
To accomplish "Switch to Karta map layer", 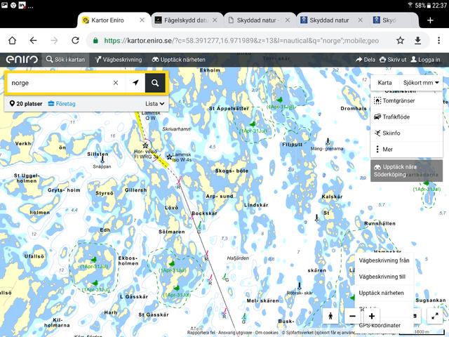I will [384, 83].
